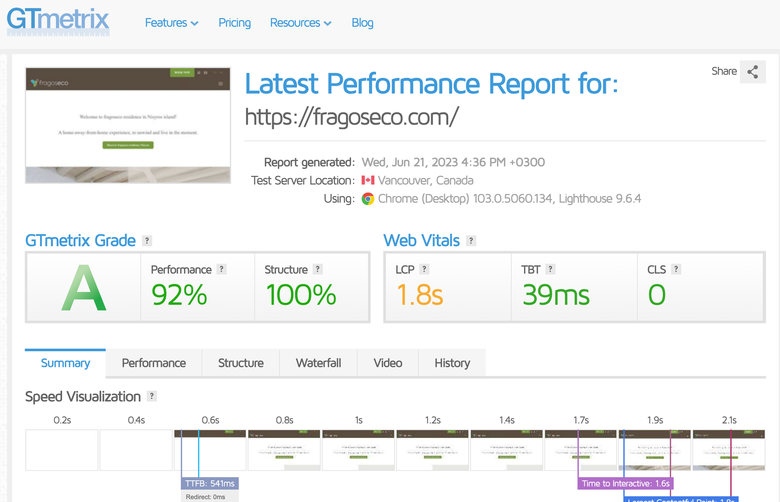Screen dimensions: 780x502
Task: Click the help icon next to LCP
Action: point(424,269)
